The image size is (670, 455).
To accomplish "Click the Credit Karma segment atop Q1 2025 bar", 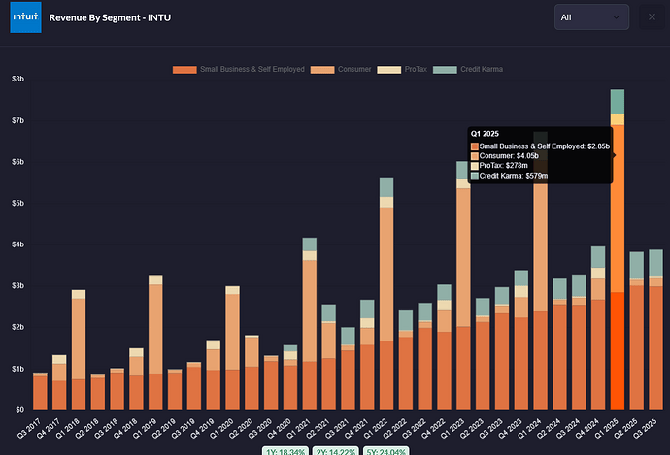I will click(618, 101).
